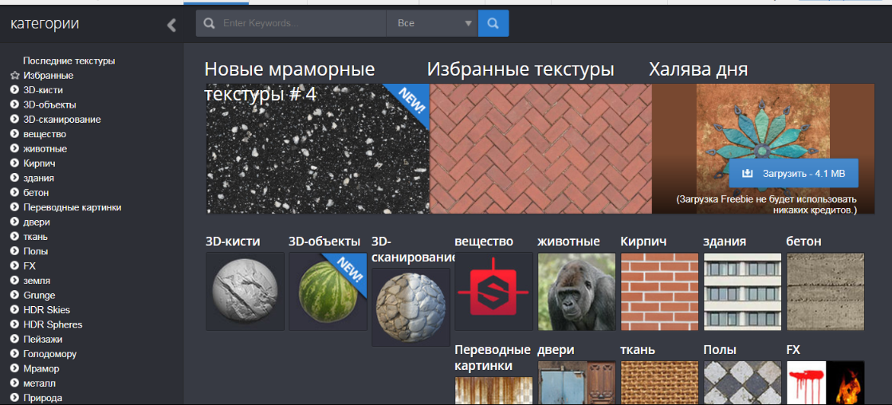Screen dimensions: 892x405
Task: Open the red Substance logo thumbnail
Action: click(493, 291)
